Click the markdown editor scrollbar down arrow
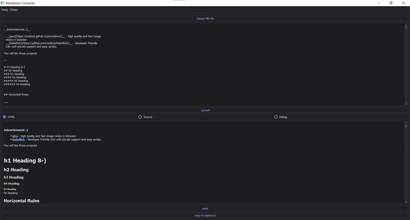Viewport: 410px width, 220px height. tap(406, 104)
